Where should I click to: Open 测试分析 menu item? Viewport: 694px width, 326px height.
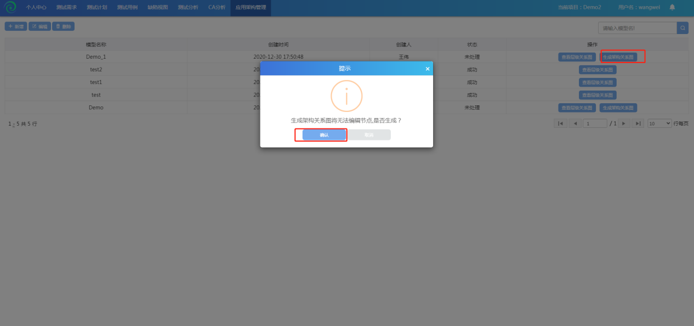tap(188, 8)
